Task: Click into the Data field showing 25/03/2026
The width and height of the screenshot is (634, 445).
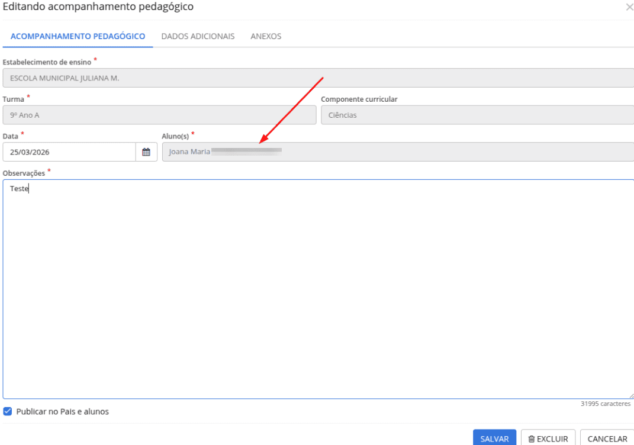Action: click(69, 152)
